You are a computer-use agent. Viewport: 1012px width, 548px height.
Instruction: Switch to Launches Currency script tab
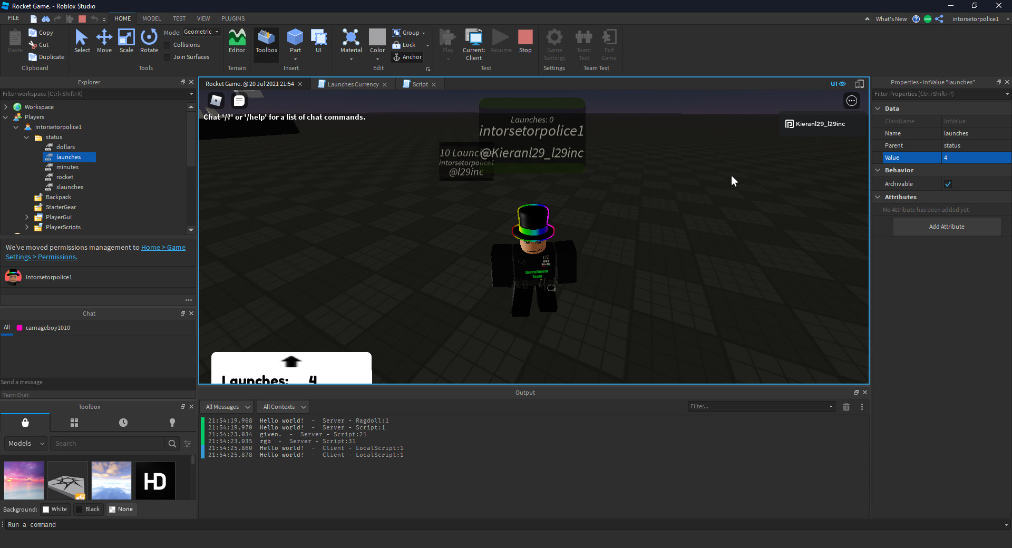coord(353,84)
